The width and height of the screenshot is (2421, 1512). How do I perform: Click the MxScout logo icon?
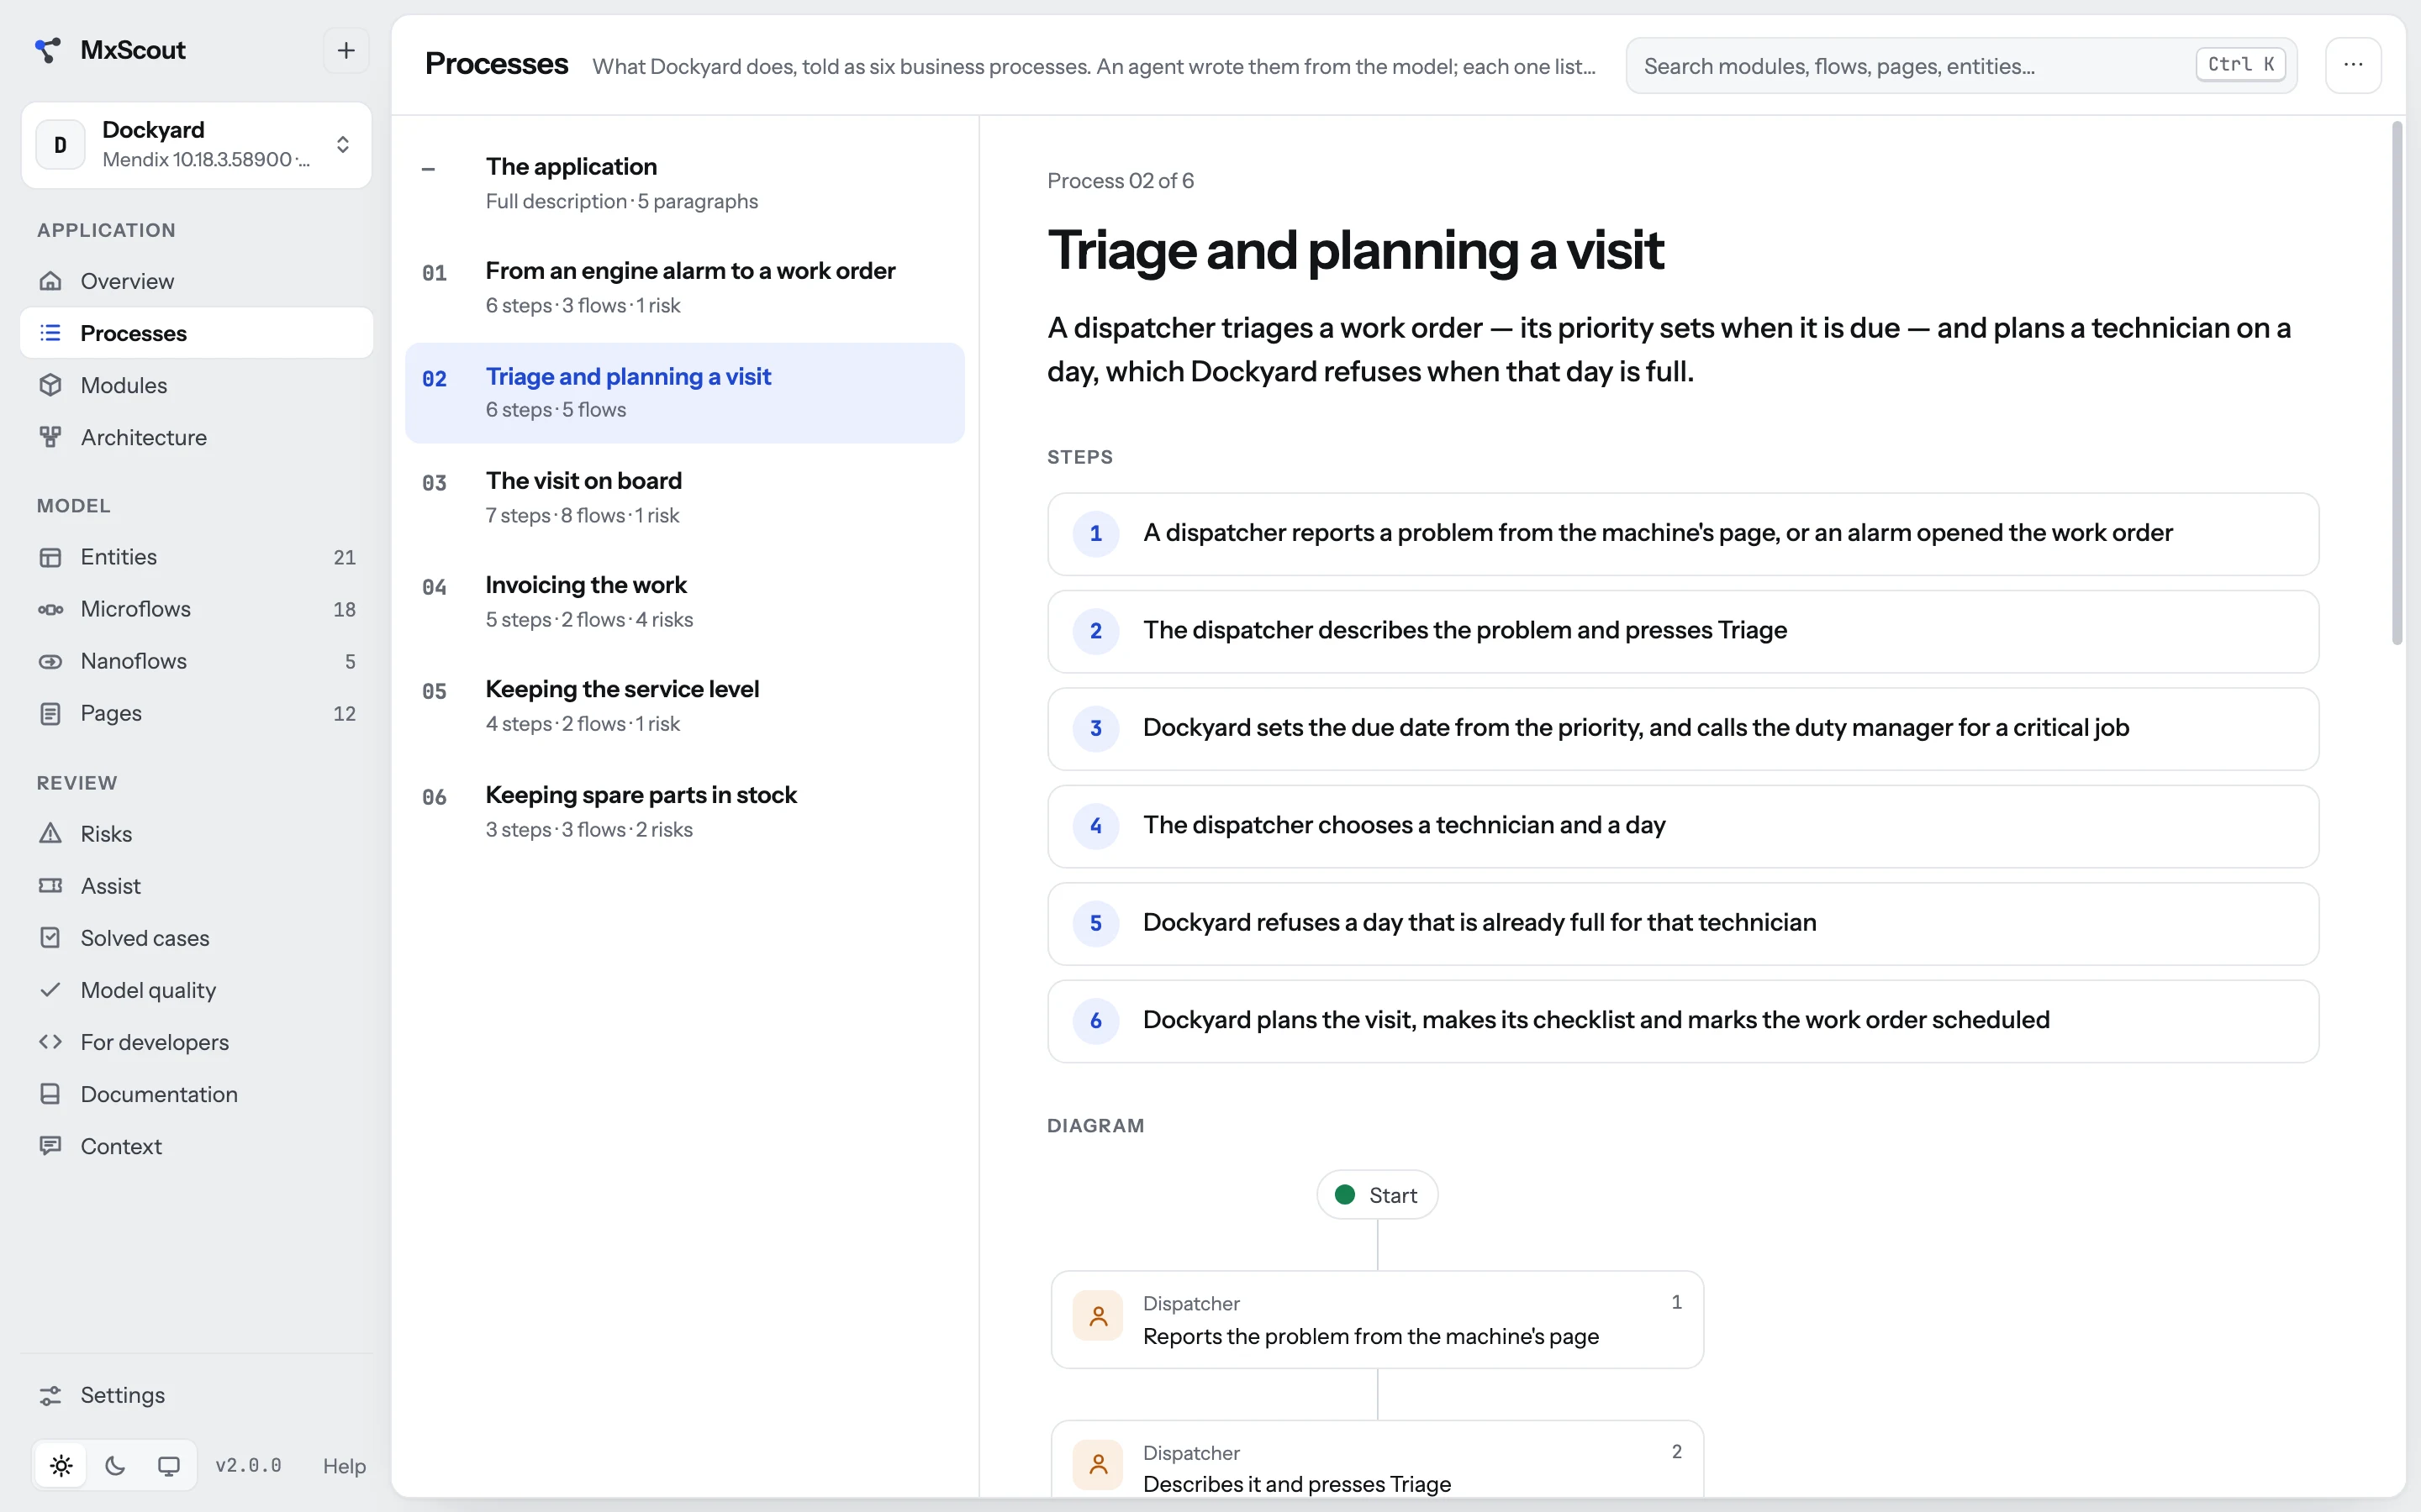47,50
